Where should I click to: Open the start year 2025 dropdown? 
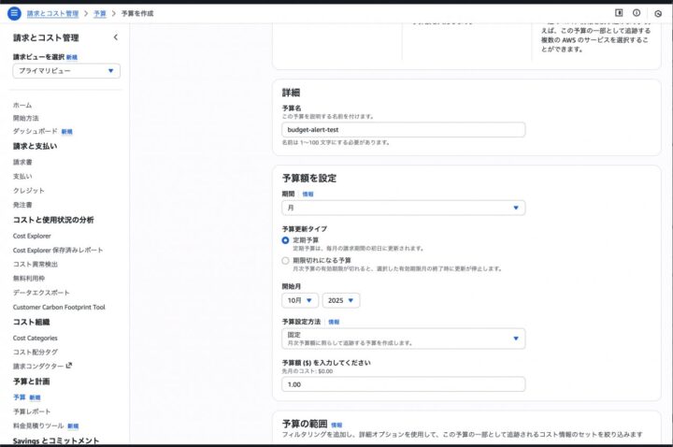coord(340,300)
